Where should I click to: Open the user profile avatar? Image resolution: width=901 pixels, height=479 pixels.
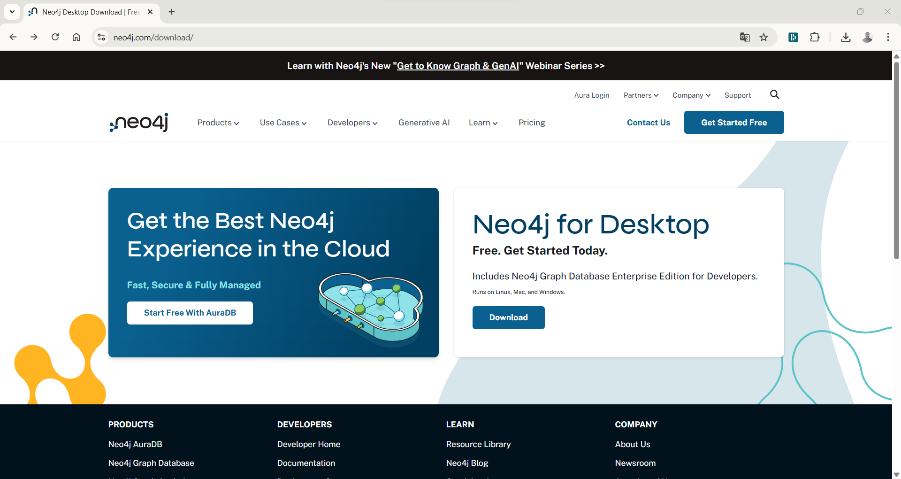click(867, 37)
